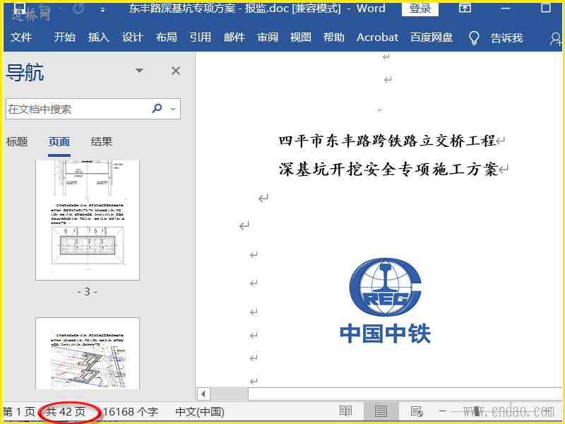Click language indicator 中文(中国)
Screen dimensions: 565x424
200,412
